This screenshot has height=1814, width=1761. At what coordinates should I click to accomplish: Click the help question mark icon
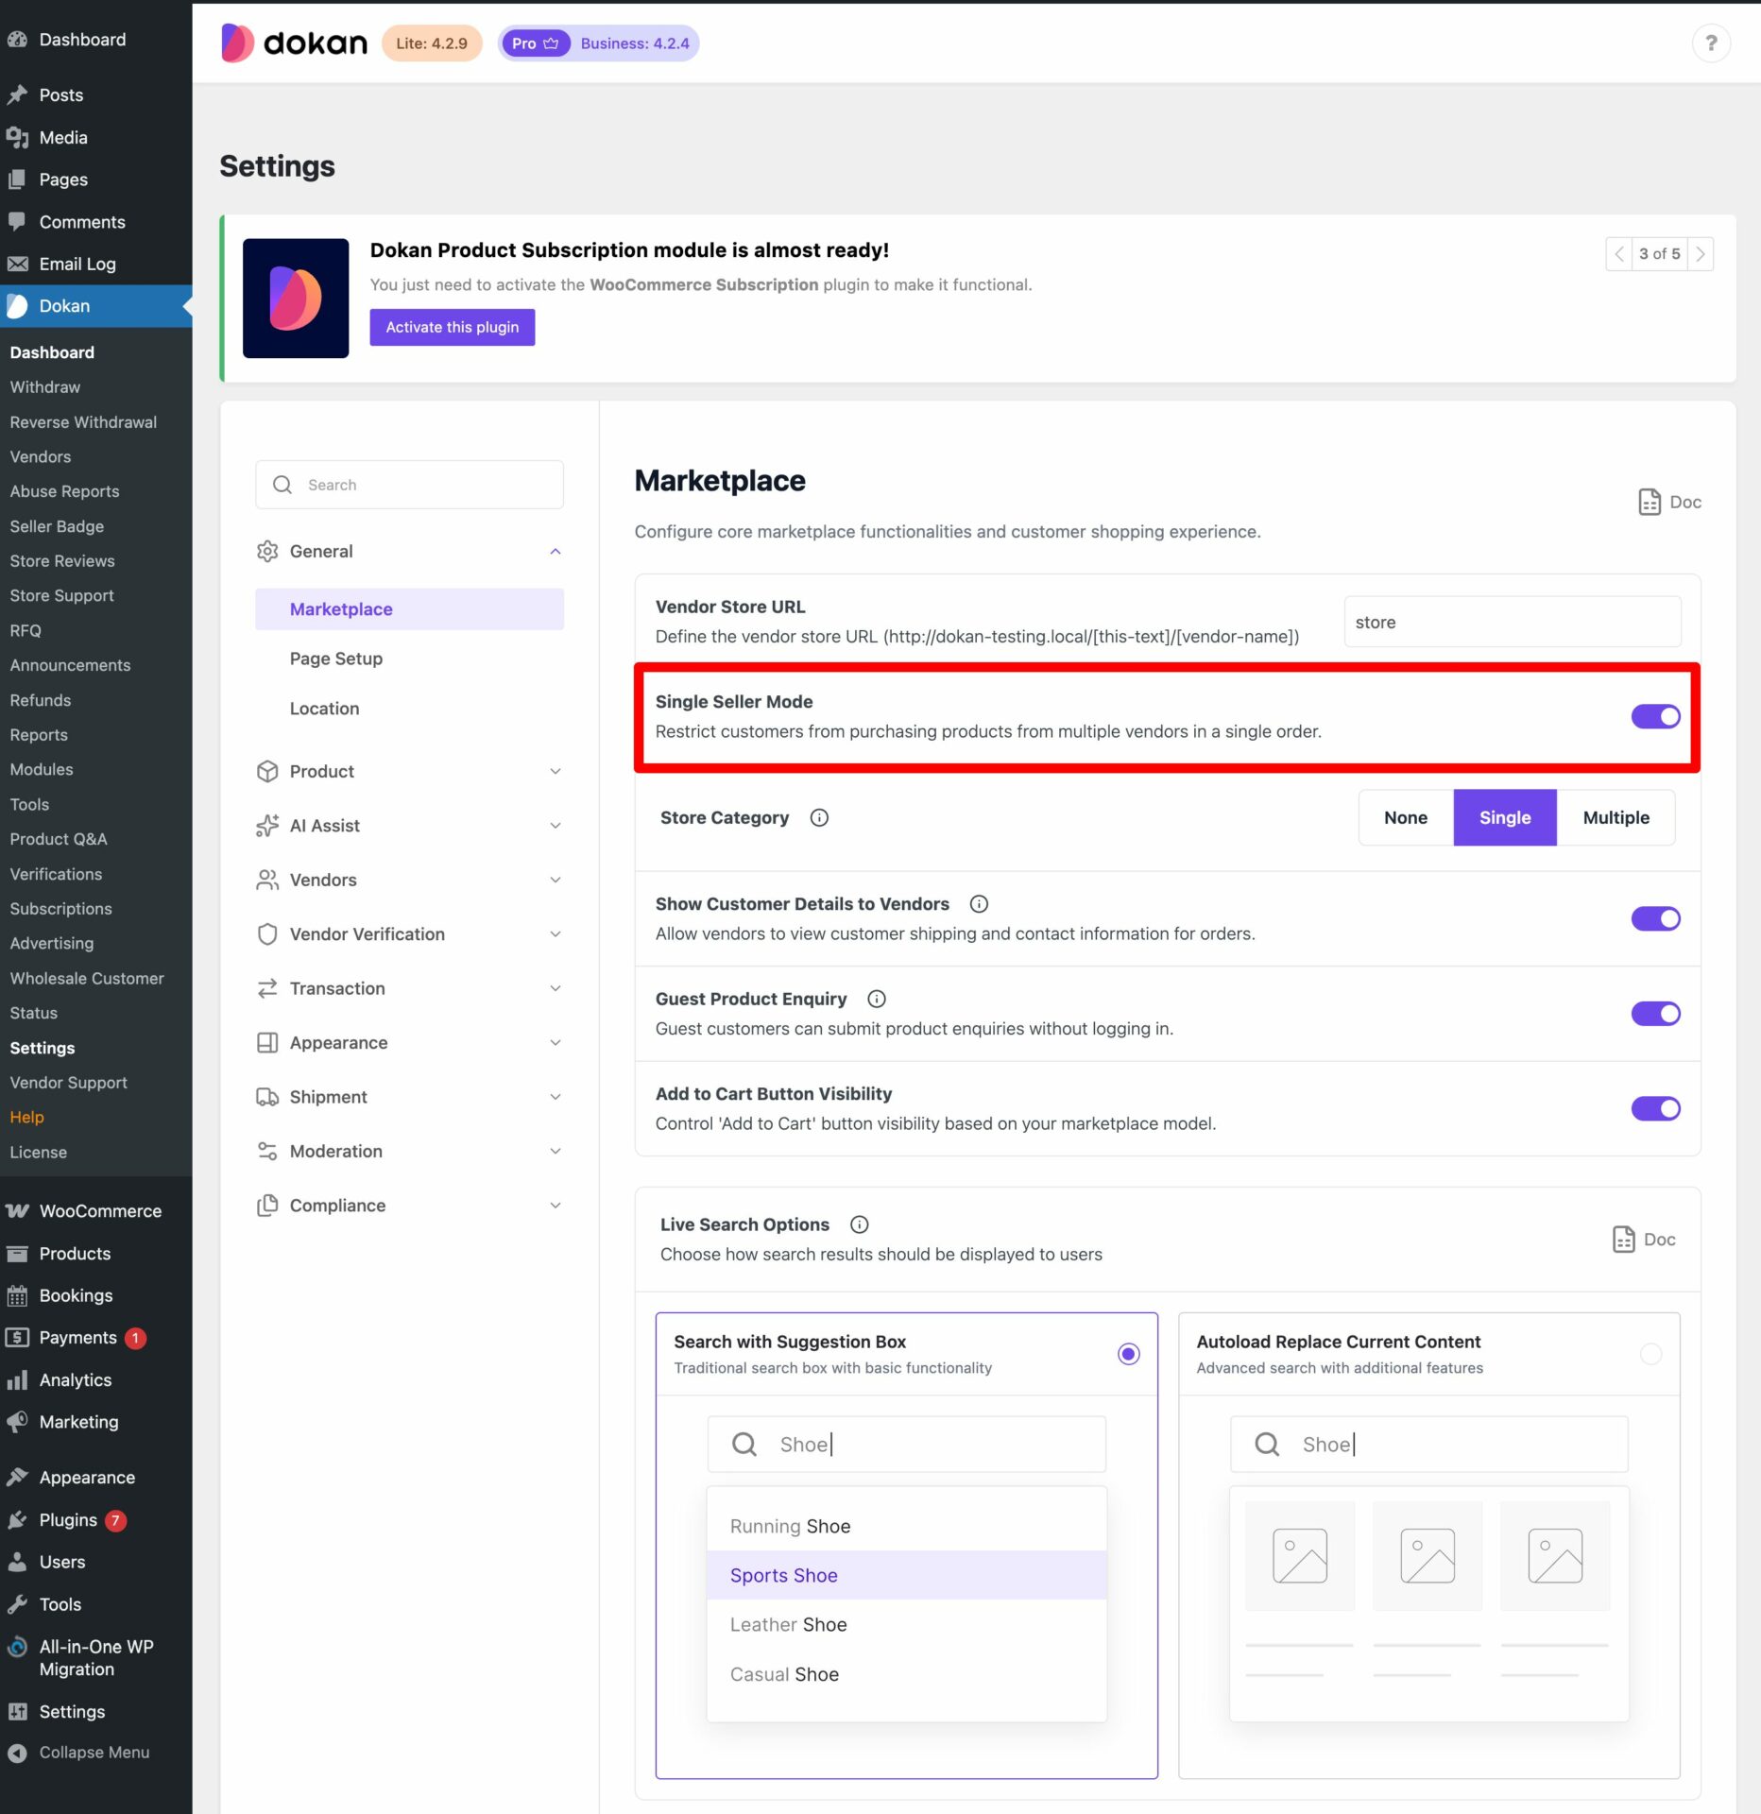1712,43
